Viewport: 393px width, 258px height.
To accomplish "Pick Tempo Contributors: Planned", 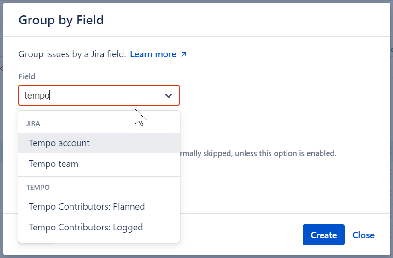I will pos(87,206).
